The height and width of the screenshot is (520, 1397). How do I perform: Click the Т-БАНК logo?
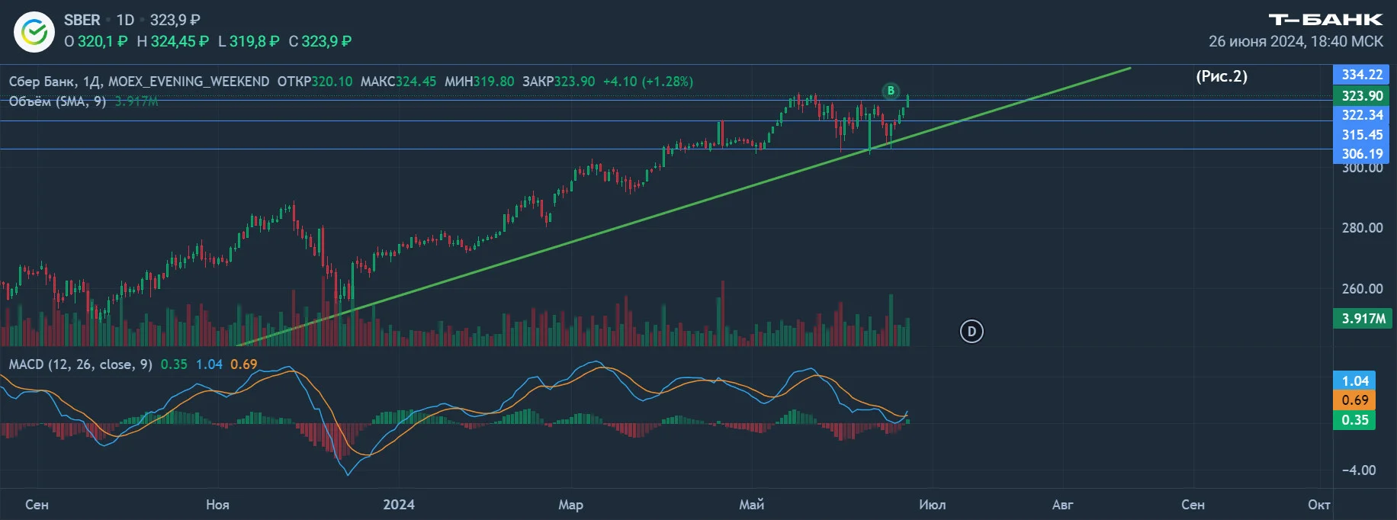click(x=1325, y=20)
